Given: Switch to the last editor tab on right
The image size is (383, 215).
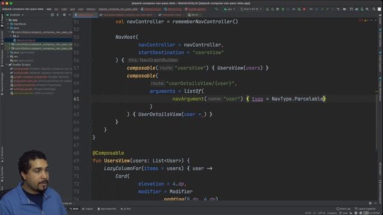Looking at the screenshot, I should pos(194,15).
